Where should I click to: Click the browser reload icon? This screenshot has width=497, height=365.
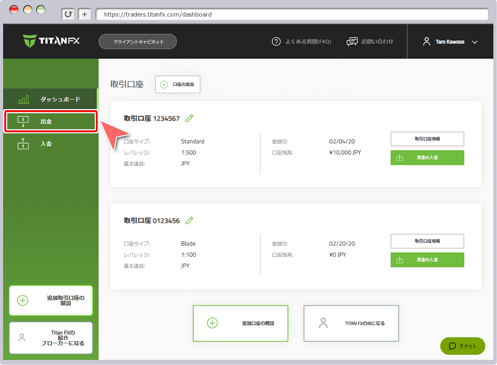[x=68, y=14]
